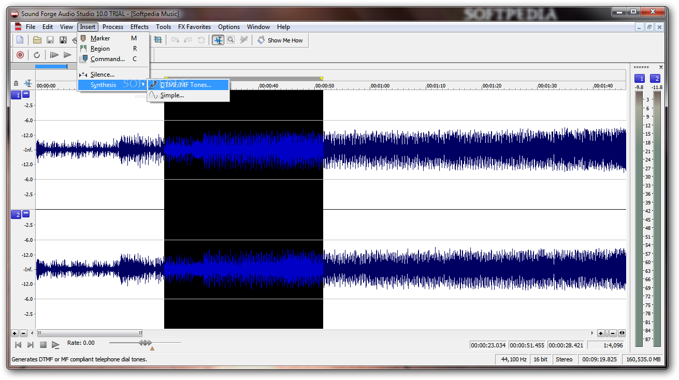679x380 pixels.
Task: Click the lock icon beside time ruler
Action: (16, 84)
